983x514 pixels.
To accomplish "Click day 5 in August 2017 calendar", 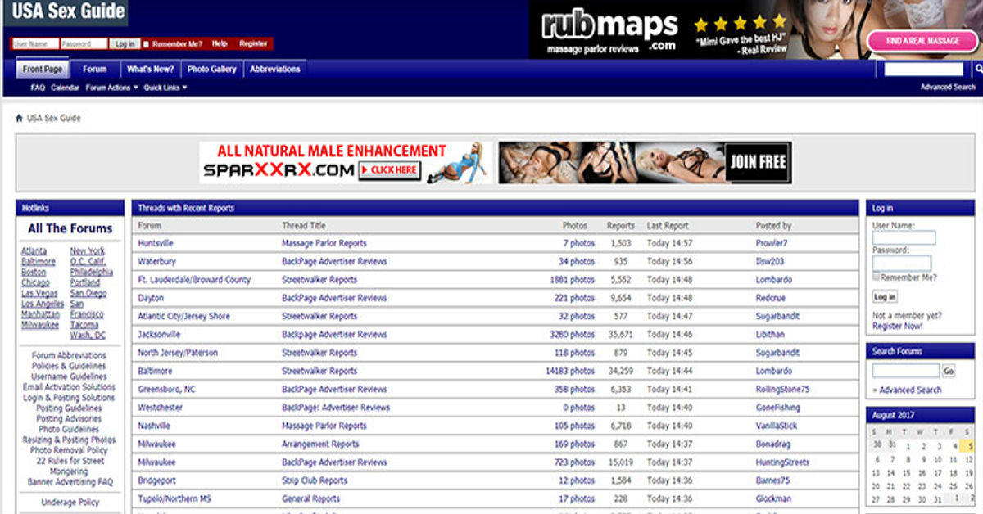I will tap(969, 446).
